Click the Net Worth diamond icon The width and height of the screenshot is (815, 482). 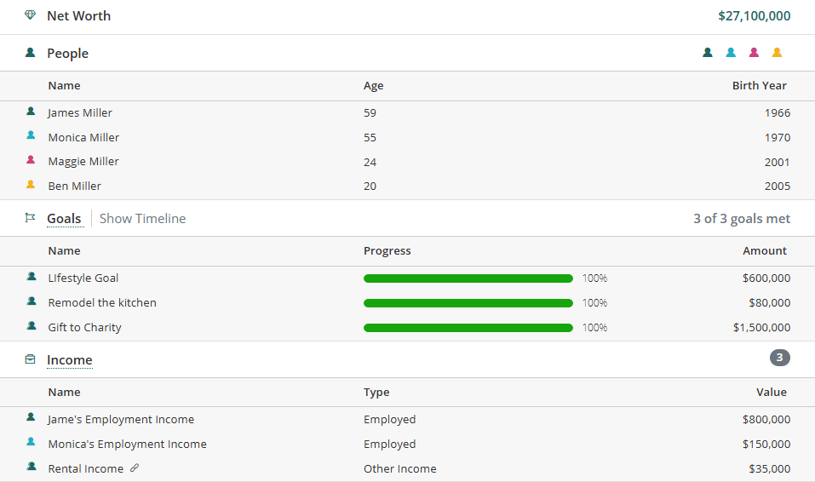pos(31,15)
